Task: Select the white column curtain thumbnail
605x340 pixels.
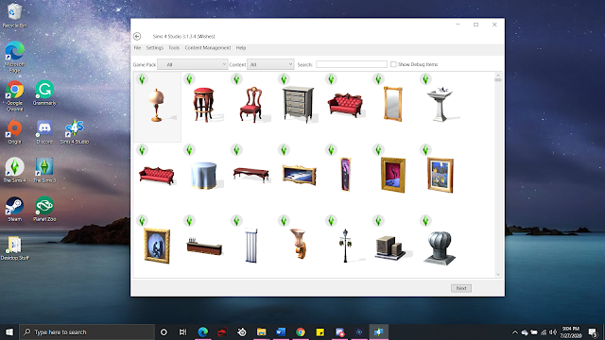Action: 251,246
